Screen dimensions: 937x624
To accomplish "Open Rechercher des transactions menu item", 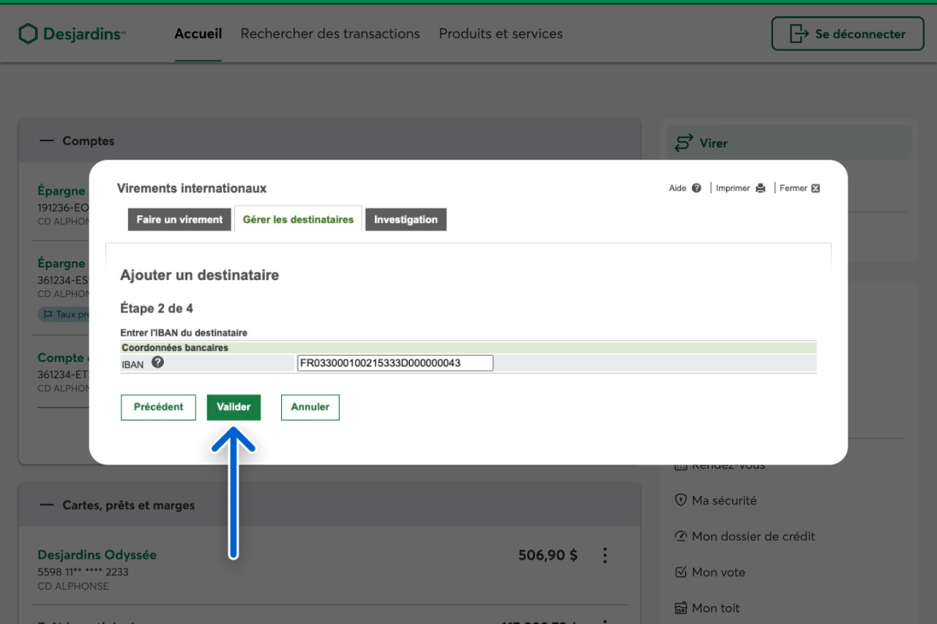I will 330,34.
